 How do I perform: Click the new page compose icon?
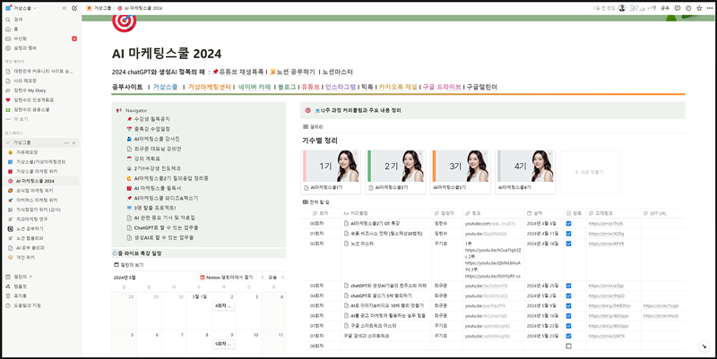(x=74, y=7)
